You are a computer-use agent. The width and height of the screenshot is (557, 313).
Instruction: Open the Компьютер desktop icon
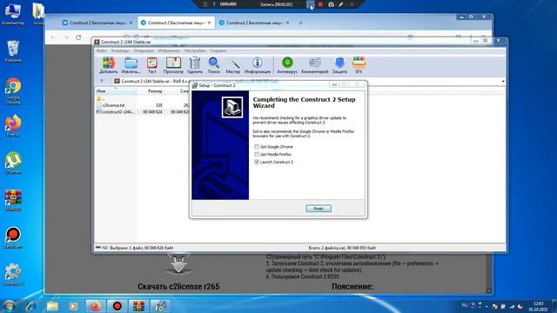click(x=13, y=14)
